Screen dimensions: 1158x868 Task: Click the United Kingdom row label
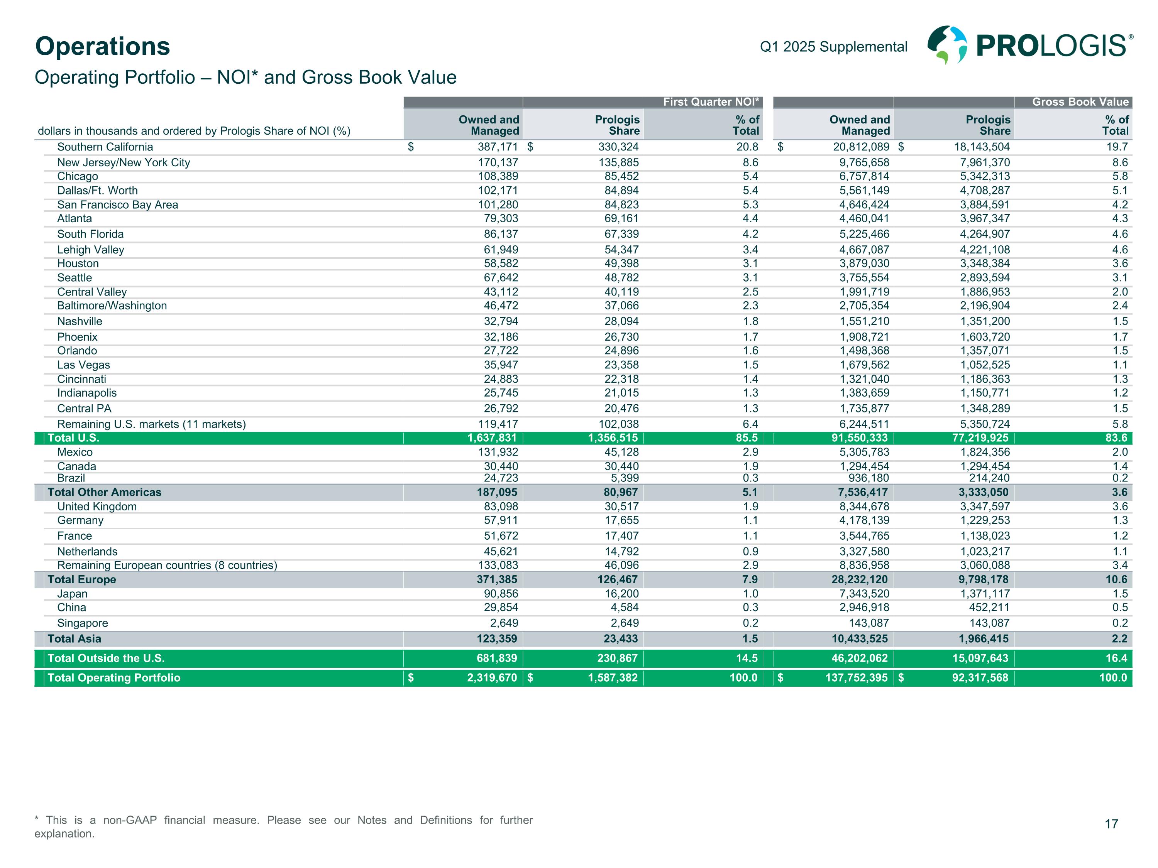pyautogui.click(x=97, y=507)
